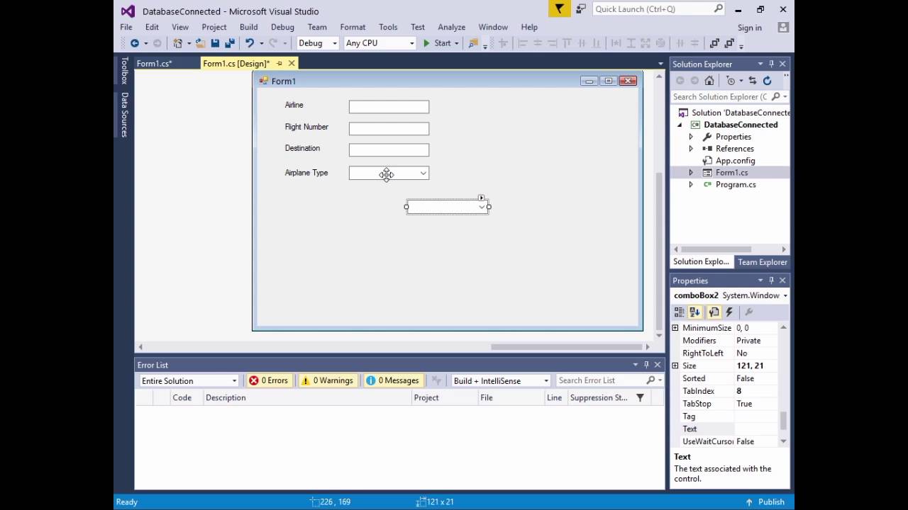Screen dimensions: 908x510
Task: Click the New Project toolbar icon
Action: pos(177,43)
